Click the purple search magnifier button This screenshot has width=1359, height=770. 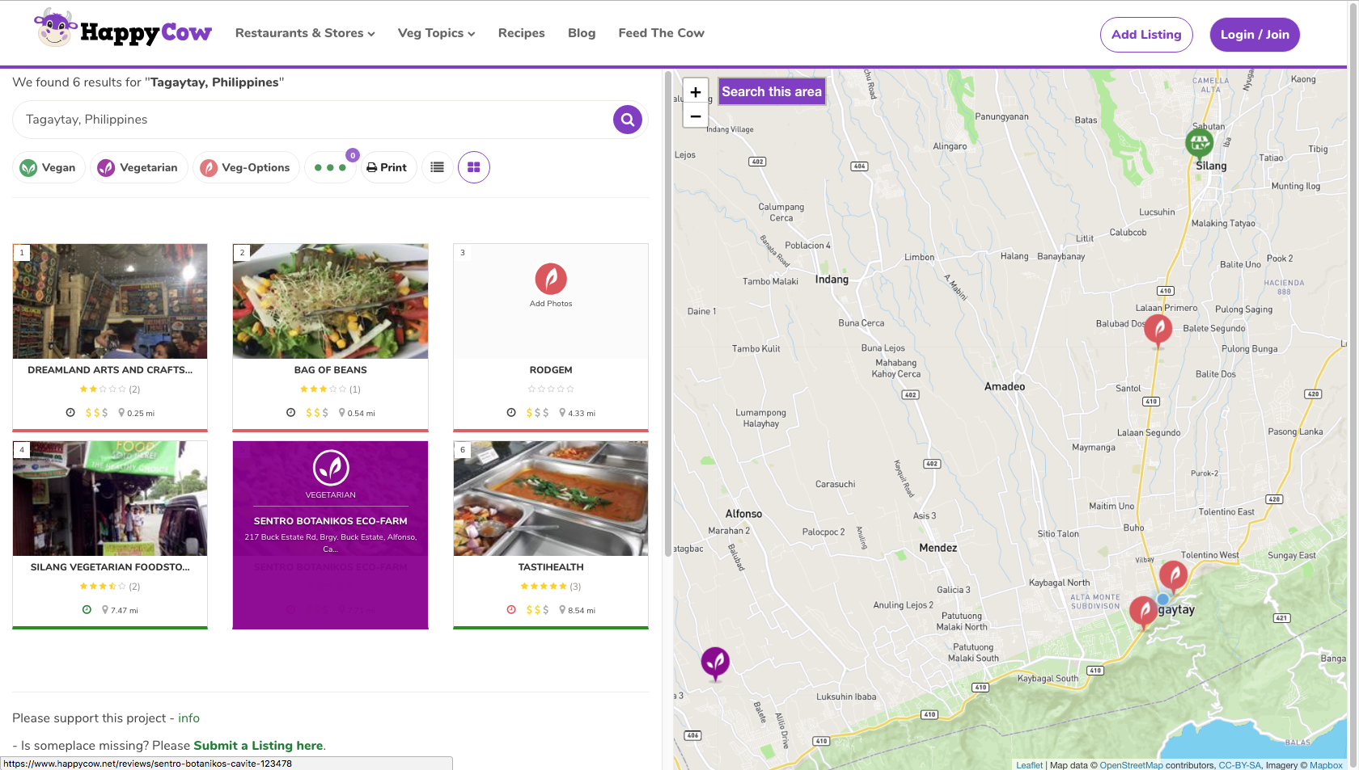pos(627,120)
